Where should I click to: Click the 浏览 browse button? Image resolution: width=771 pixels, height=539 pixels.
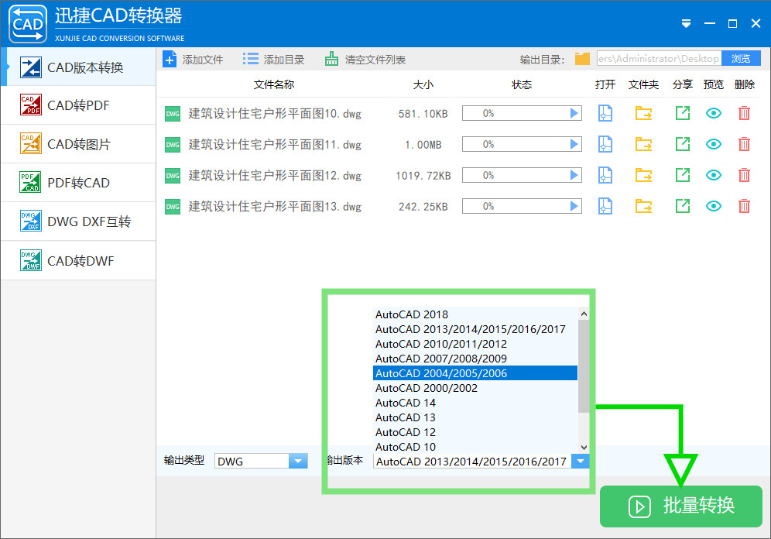(x=741, y=59)
